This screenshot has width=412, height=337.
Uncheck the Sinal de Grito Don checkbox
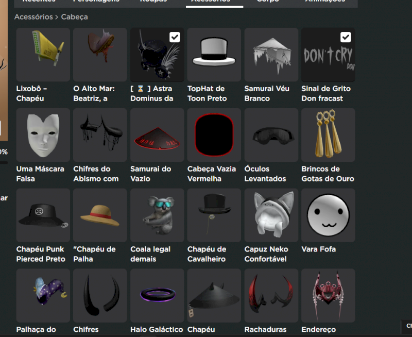(x=346, y=37)
